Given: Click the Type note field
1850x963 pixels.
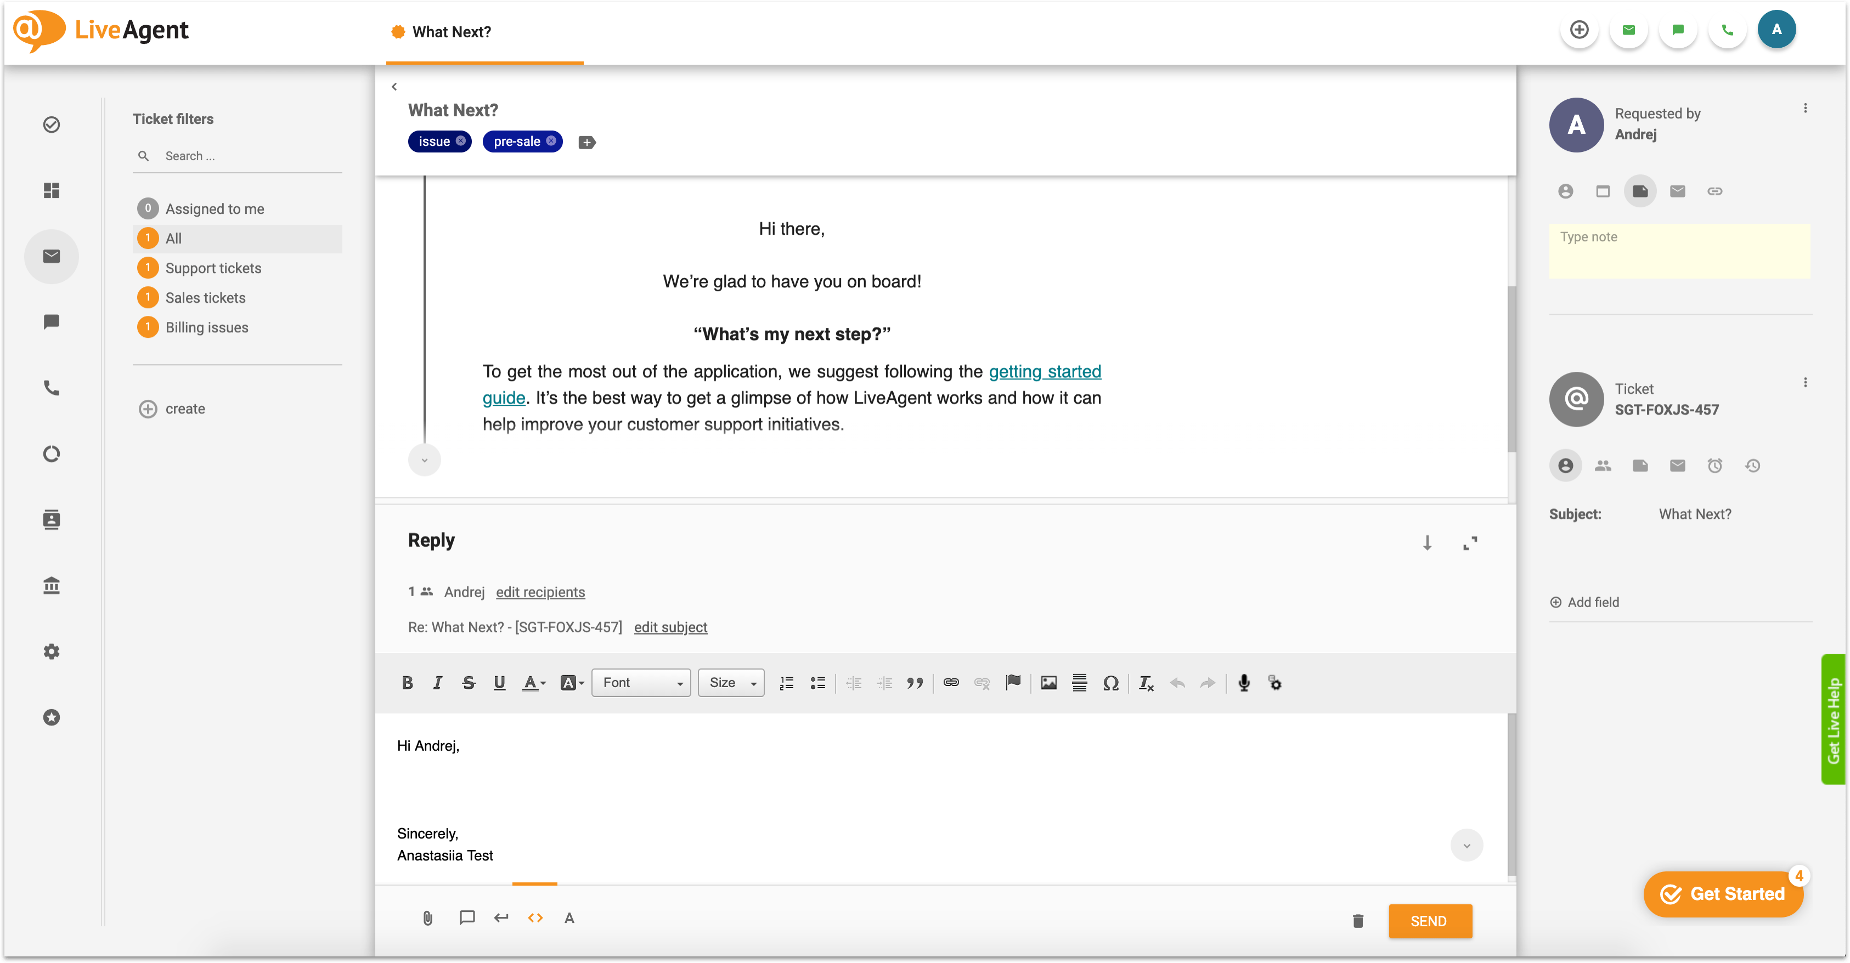Looking at the screenshot, I should click(1679, 251).
